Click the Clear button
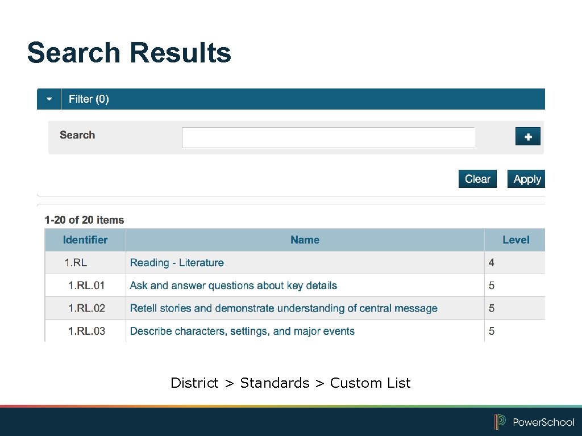 (477, 179)
